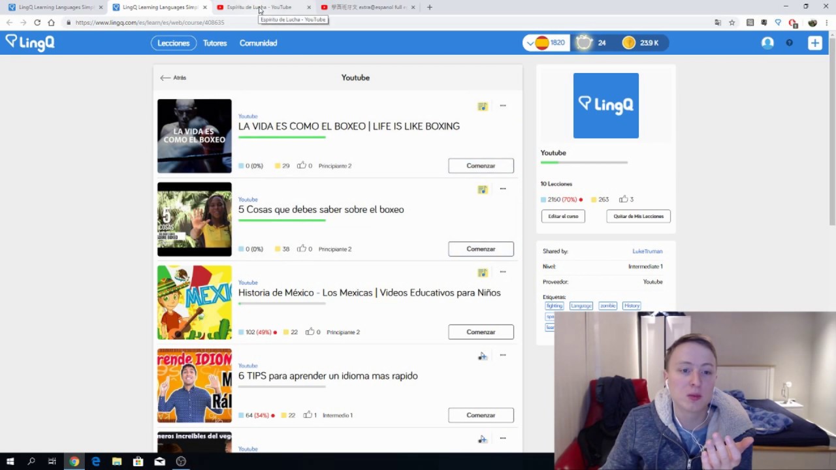Viewport: 836px width, 470px height.
Task: Open File Explorer from the taskbar
Action: (x=117, y=462)
